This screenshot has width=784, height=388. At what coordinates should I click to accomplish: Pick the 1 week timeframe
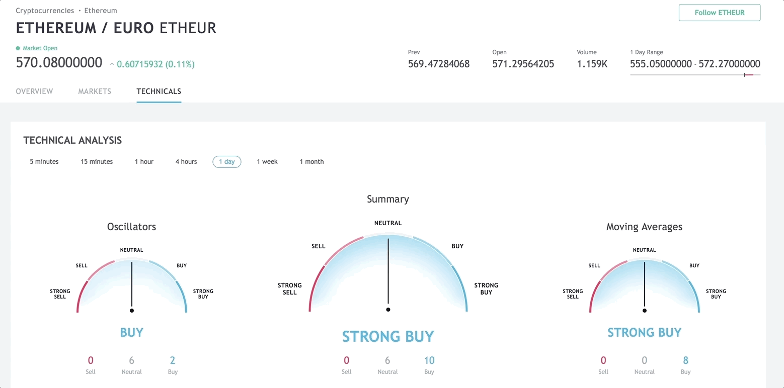[x=267, y=162]
